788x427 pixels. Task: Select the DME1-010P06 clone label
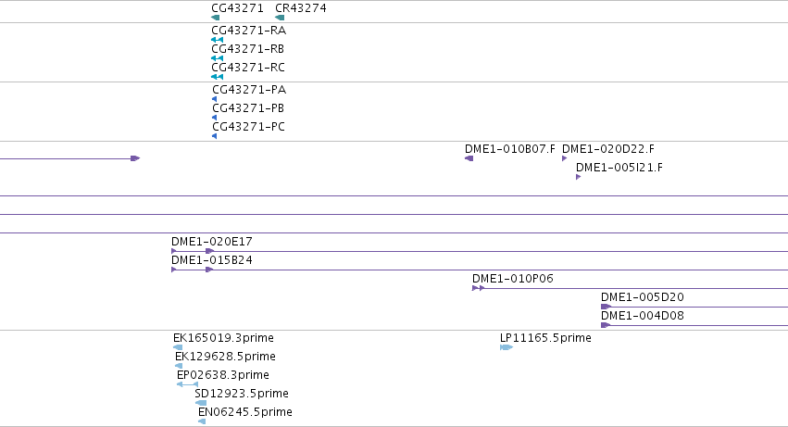coord(513,279)
